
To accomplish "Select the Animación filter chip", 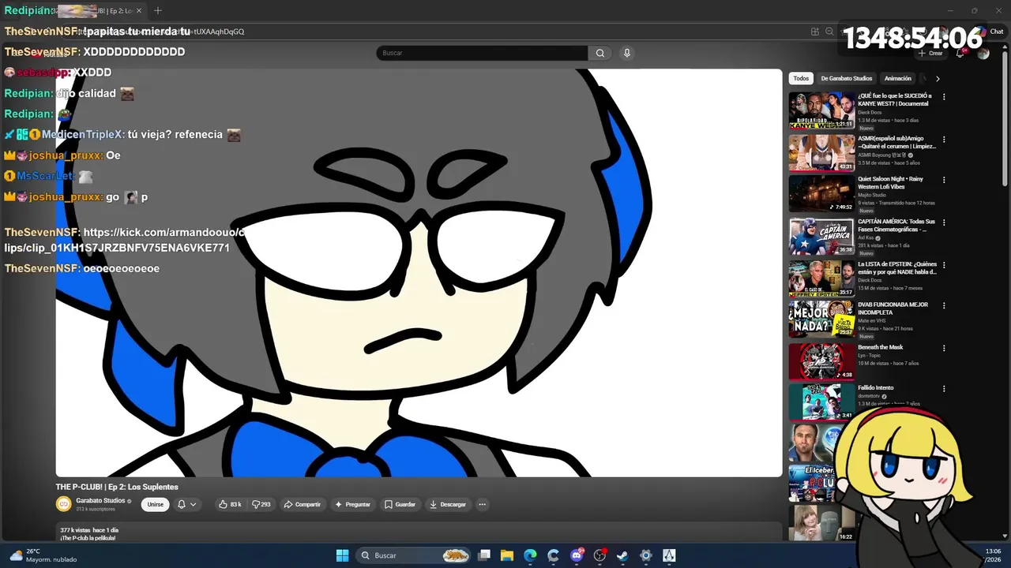I will click(897, 78).
